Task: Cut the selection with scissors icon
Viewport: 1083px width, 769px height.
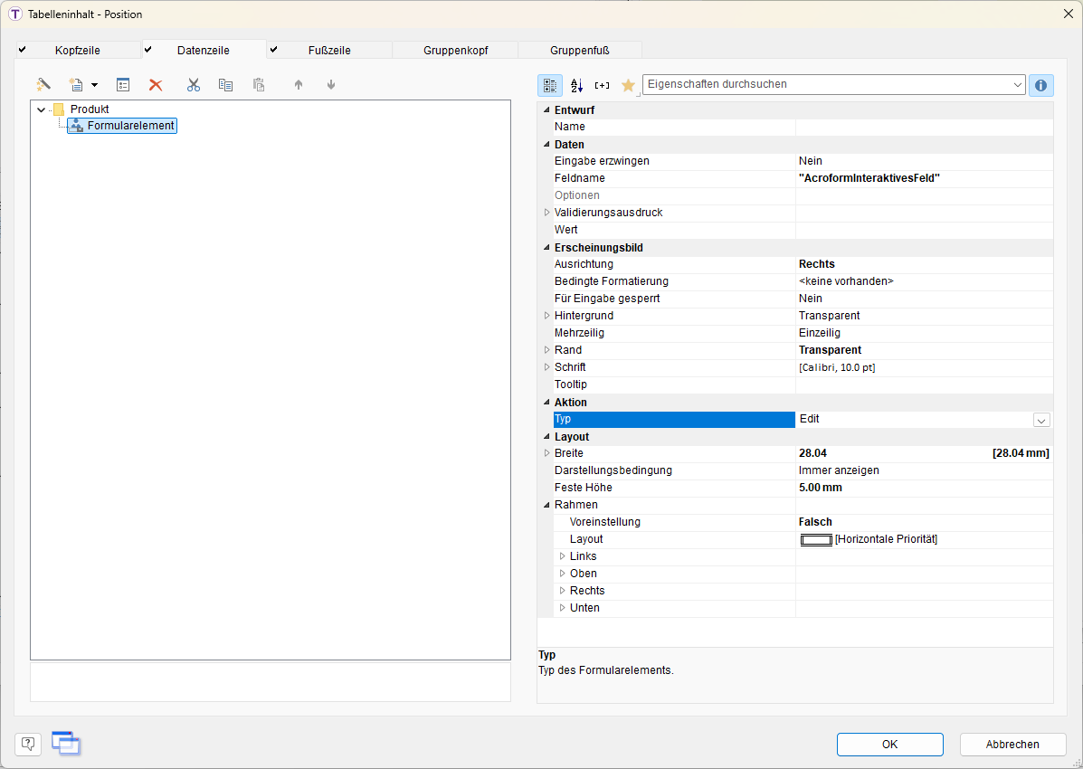Action: pos(194,84)
